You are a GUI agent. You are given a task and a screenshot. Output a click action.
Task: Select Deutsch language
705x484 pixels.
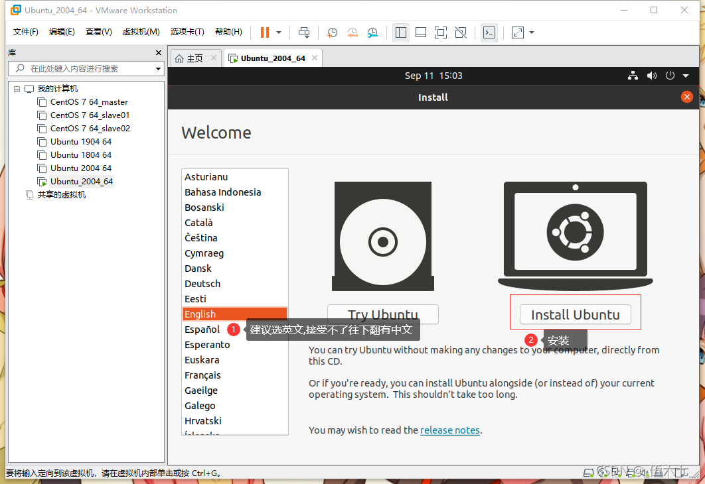pyautogui.click(x=235, y=284)
